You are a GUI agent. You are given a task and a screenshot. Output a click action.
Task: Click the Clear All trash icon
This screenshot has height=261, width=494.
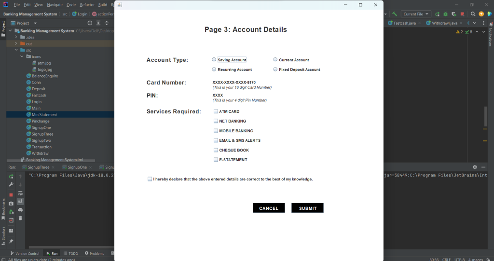coord(20,218)
